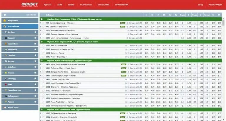226x121 pixels.
Task: Toggle the white favorite star on the Футбол sidebar row
Action: 35,32
